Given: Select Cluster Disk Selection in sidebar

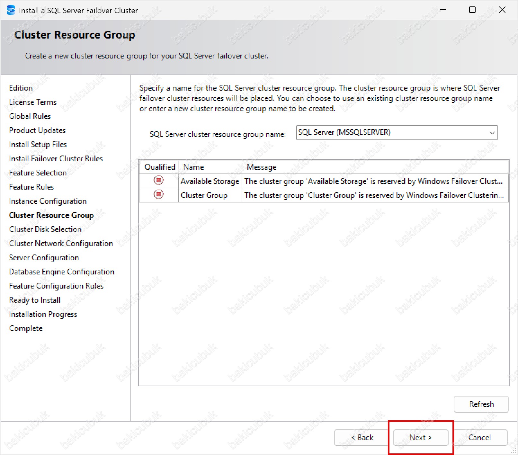Looking at the screenshot, I should pos(45,229).
